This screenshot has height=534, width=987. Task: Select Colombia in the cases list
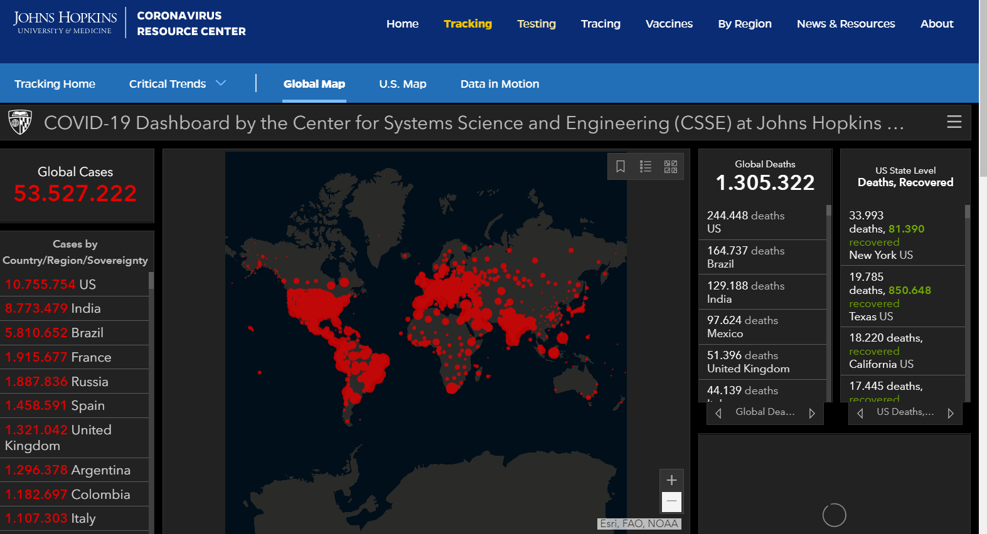(74, 495)
